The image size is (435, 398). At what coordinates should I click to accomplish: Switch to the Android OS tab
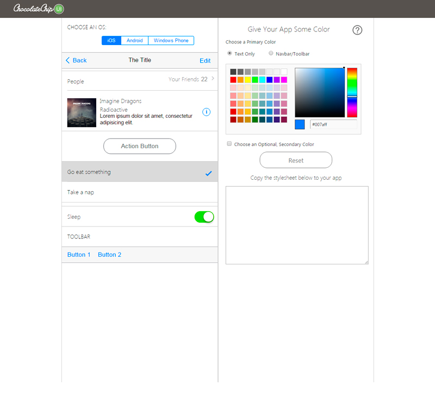click(134, 41)
